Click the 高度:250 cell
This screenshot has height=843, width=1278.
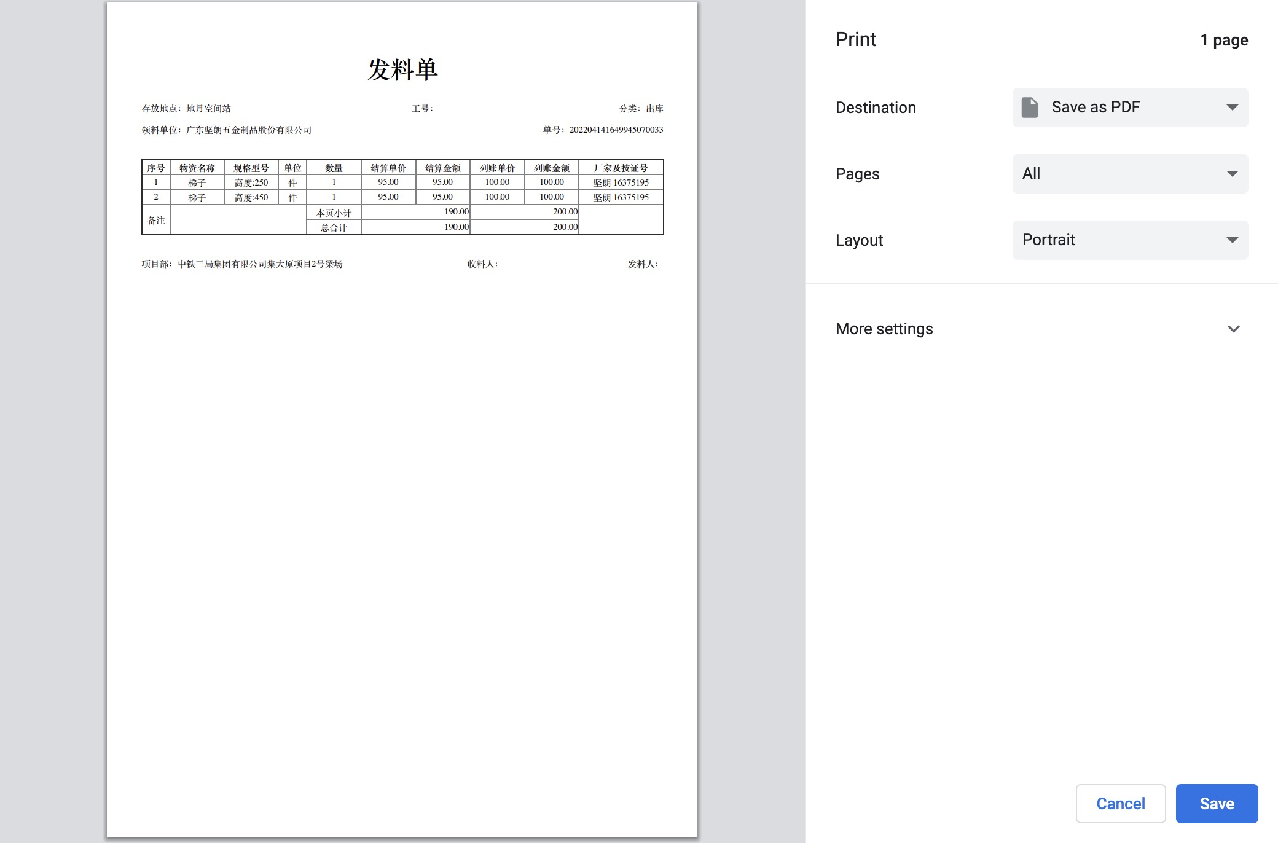(251, 182)
